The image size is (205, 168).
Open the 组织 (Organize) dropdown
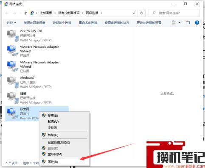coord(11,22)
